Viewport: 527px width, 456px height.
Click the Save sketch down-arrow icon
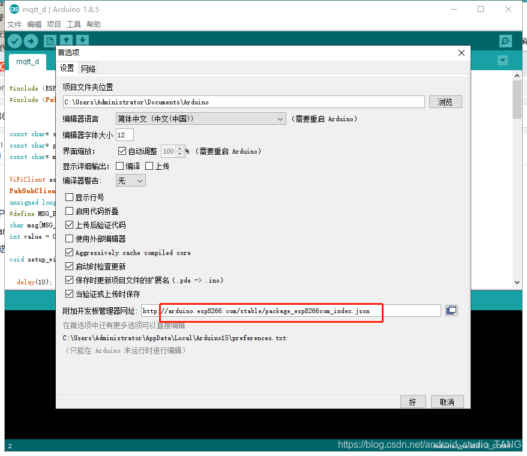tap(82, 40)
